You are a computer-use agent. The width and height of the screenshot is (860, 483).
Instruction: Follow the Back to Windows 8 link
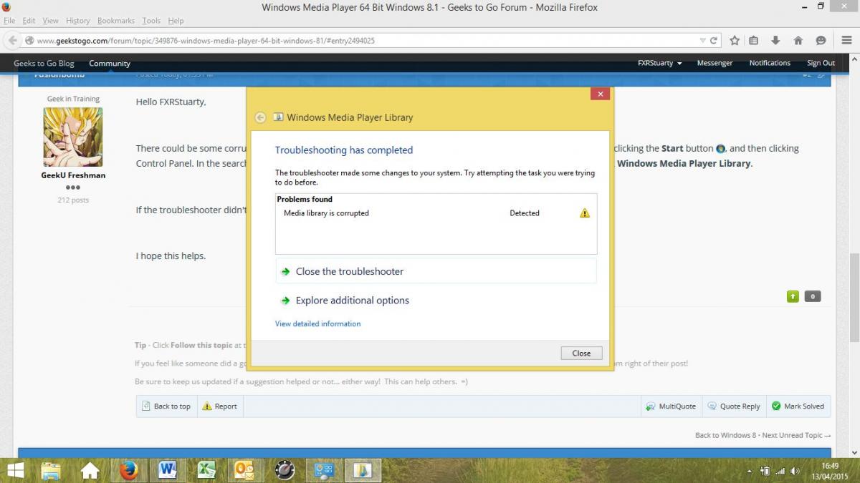tap(725, 435)
